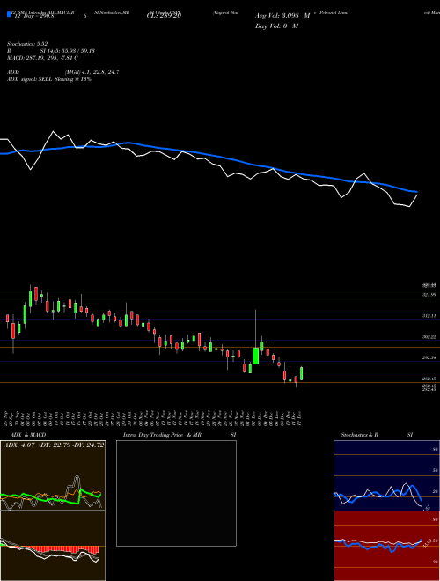Select the 'Stochastics: 5.52' value line
The width and height of the screenshot is (440, 581).
tap(27, 44)
